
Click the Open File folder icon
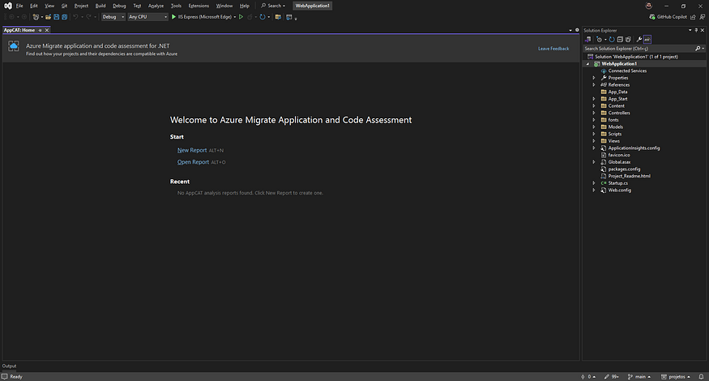click(x=48, y=17)
